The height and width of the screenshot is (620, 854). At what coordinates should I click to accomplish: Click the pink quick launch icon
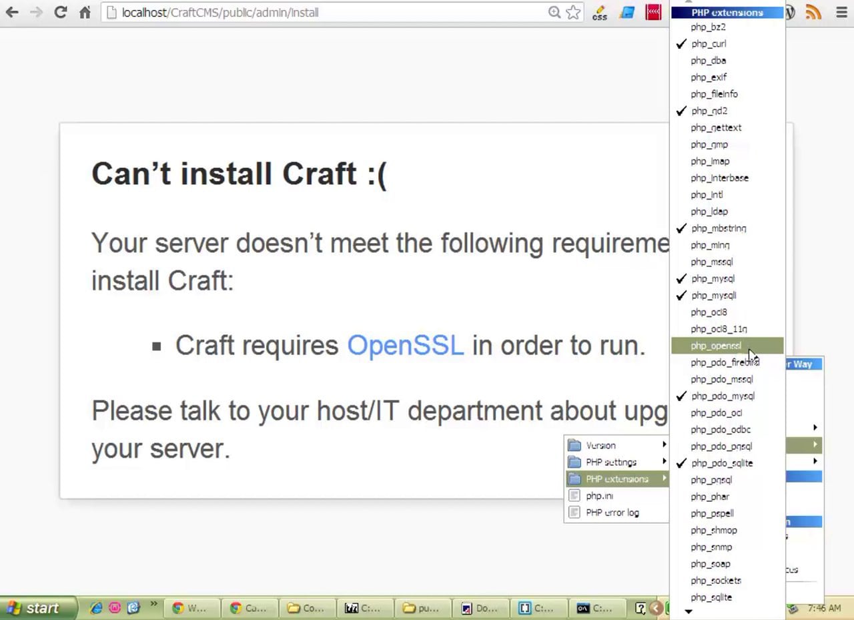pos(115,608)
